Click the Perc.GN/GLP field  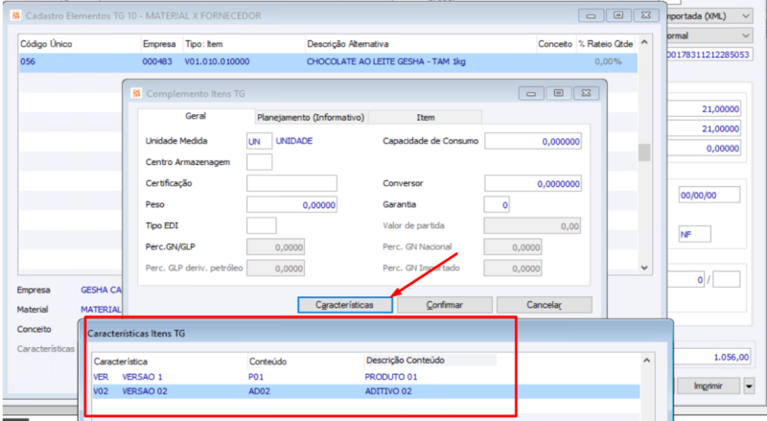click(275, 247)
